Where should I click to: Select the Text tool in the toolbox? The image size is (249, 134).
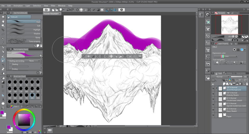tap(3, 99)
